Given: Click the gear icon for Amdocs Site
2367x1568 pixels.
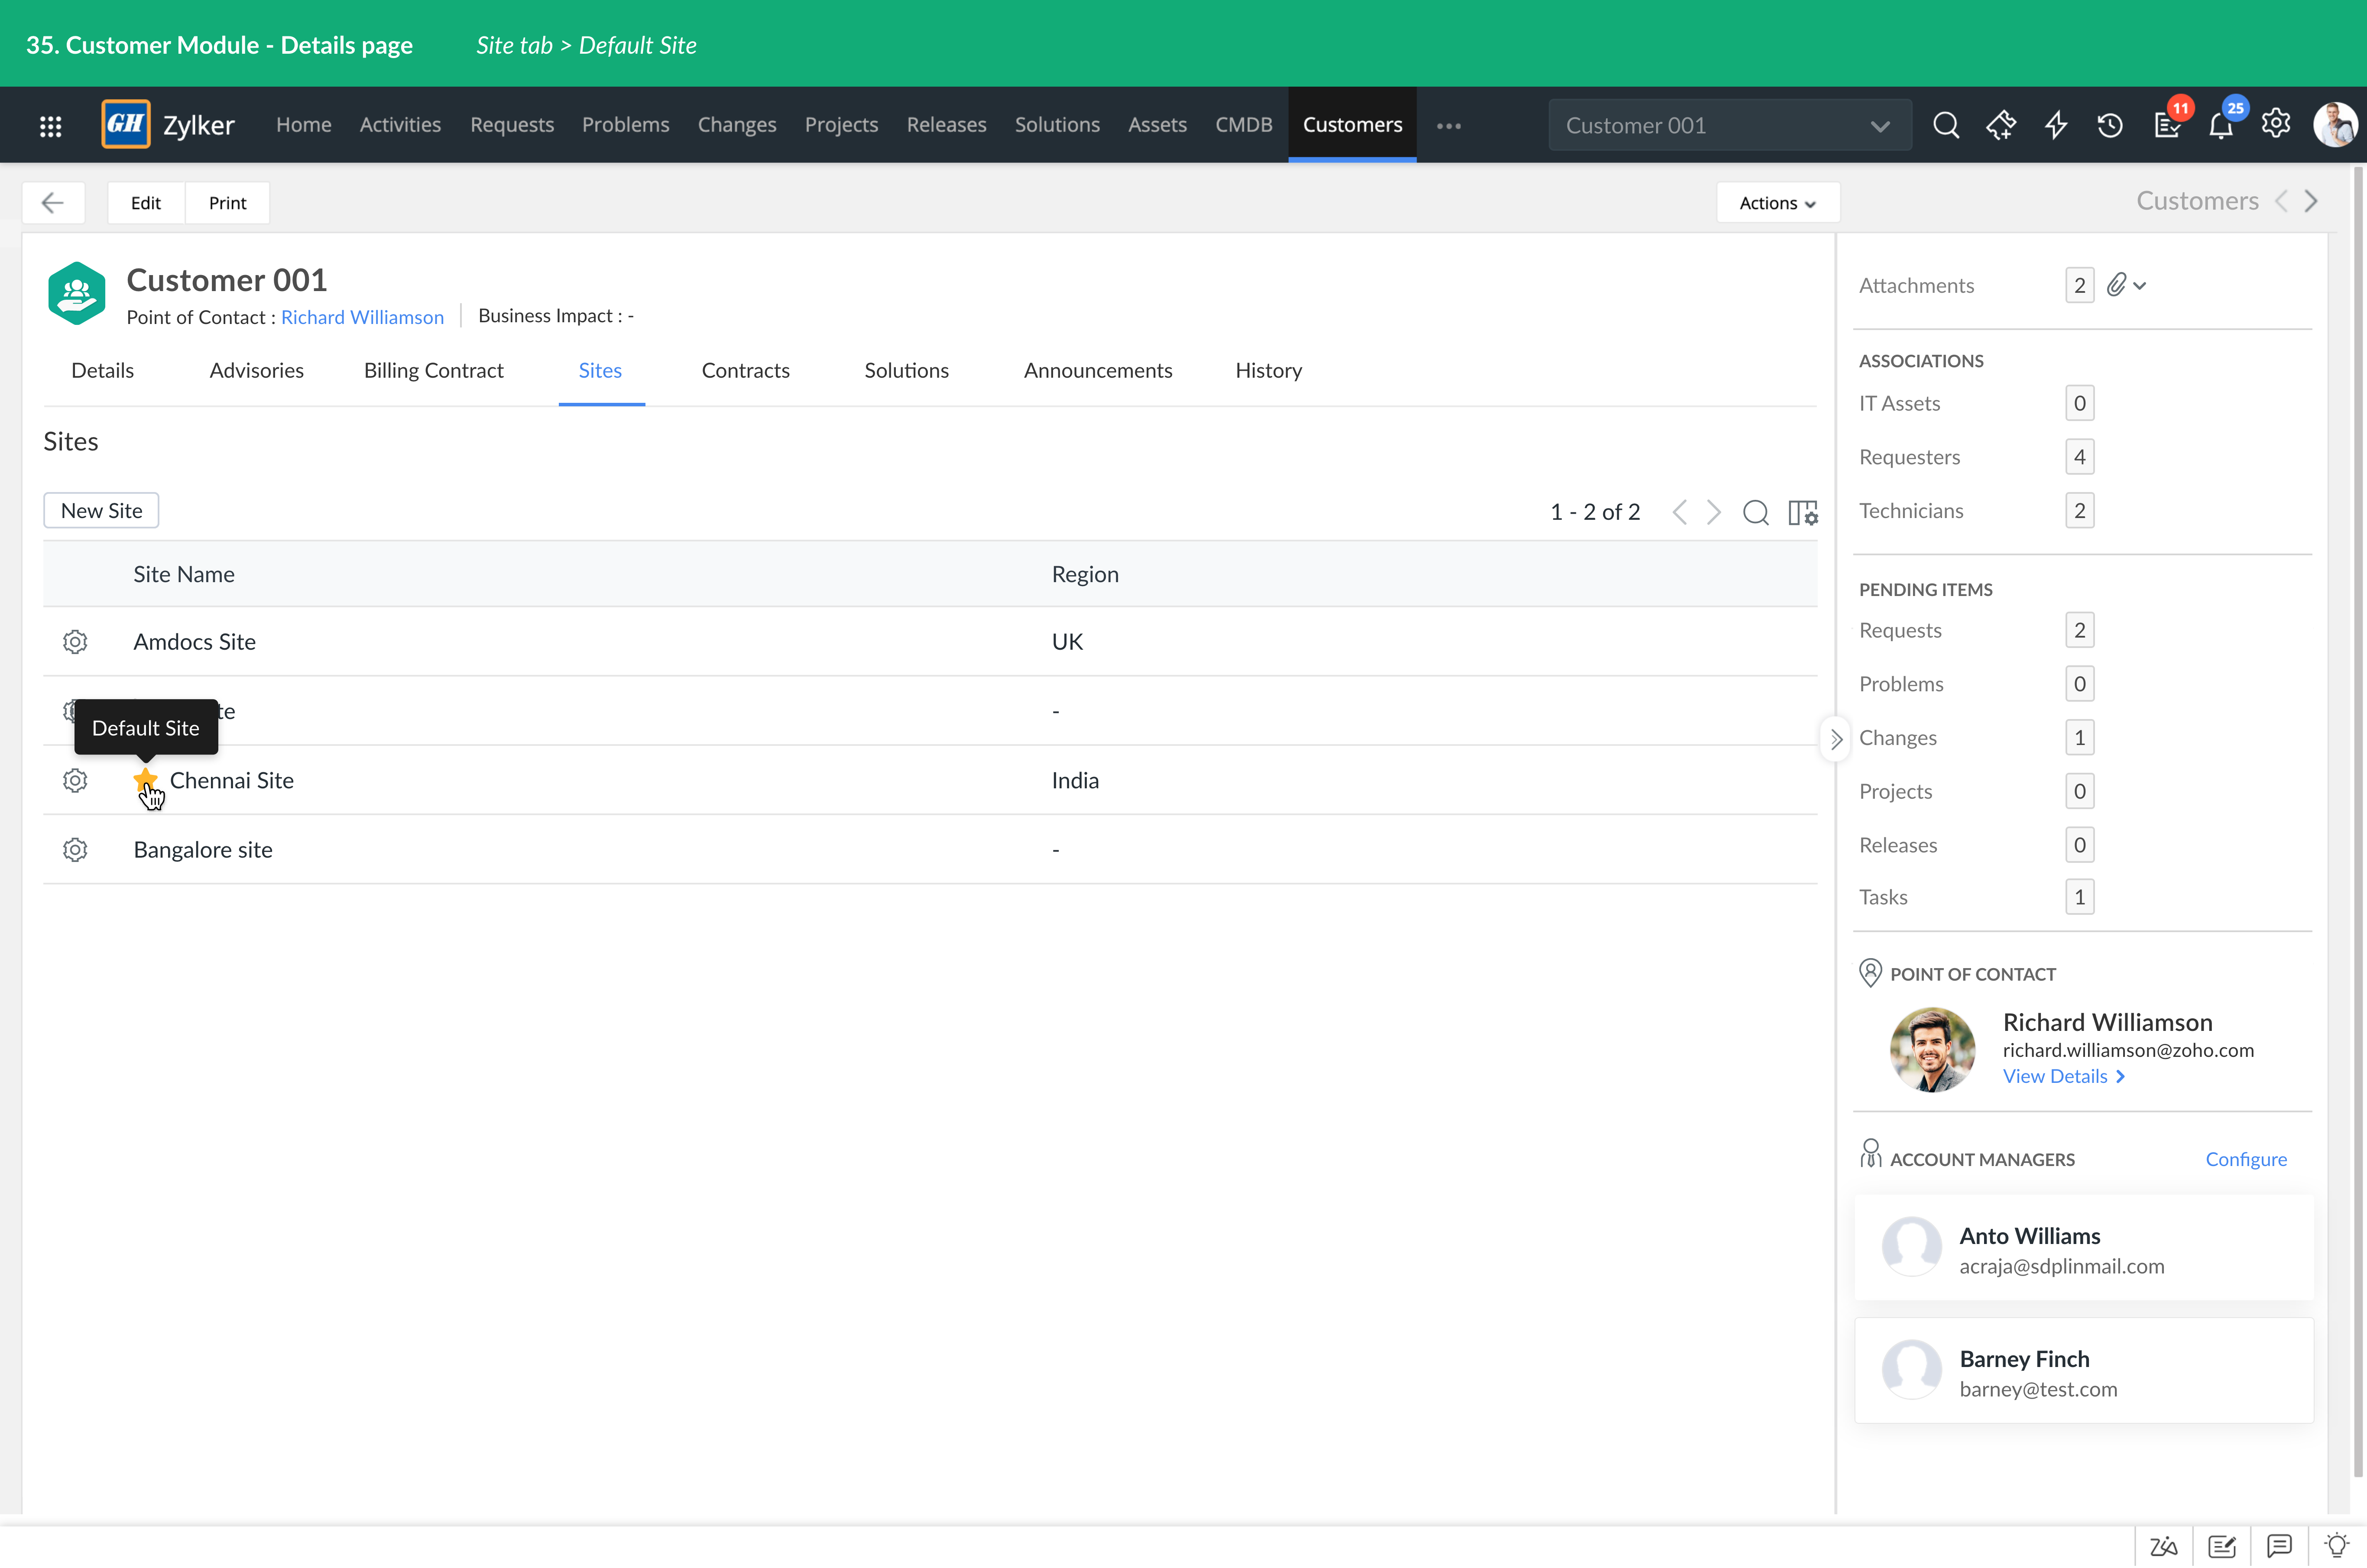Looking at the screenshot, I should (75, 641).
